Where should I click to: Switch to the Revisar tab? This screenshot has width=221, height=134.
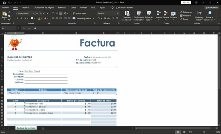[84, 8]
